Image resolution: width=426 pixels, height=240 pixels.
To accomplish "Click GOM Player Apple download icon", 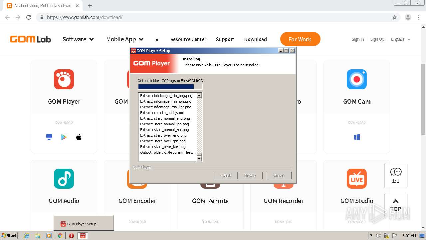I will point(79,137).
